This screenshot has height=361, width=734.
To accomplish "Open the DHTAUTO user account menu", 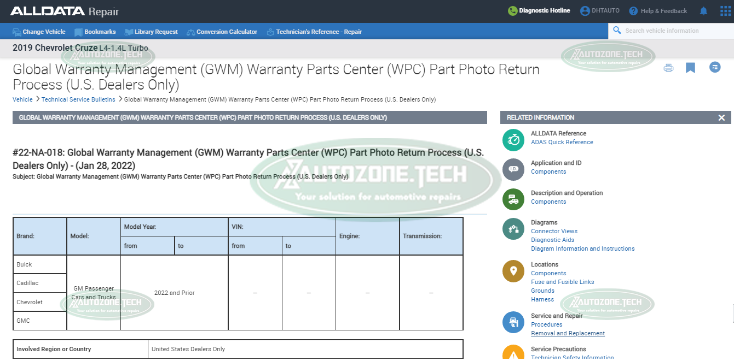I will coord(600,11).
